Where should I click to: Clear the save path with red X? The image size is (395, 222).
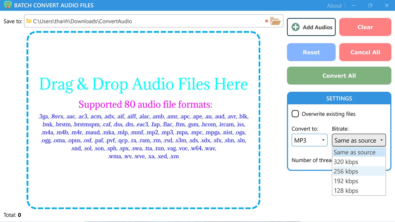point(267,21)
